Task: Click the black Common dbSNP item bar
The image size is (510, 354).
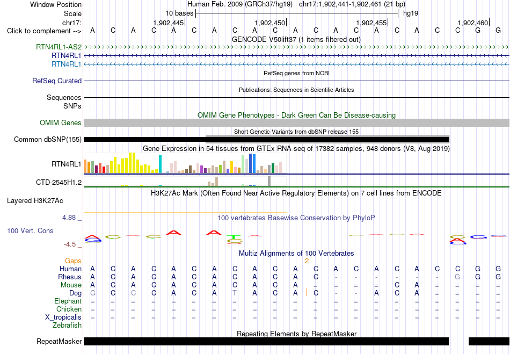Action: pos(266,140)
